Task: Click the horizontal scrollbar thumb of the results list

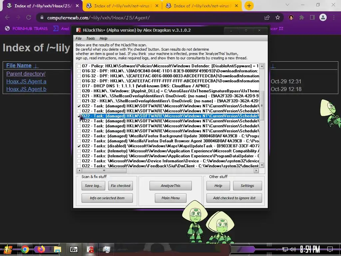Action: (104, 171)
